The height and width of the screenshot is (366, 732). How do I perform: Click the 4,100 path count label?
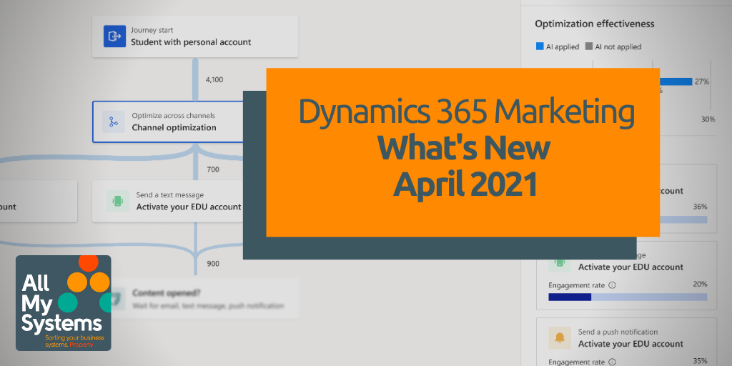point(214,79)
